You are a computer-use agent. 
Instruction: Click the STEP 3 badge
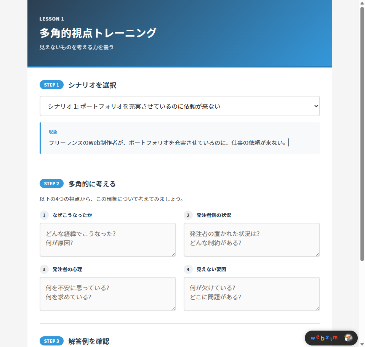(51, 341)
